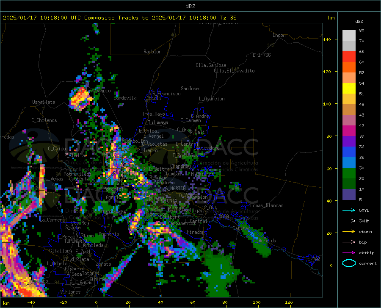Screen dimensions: 381x308
Task: Click the Capdevila map label
Action: point(125,98)
